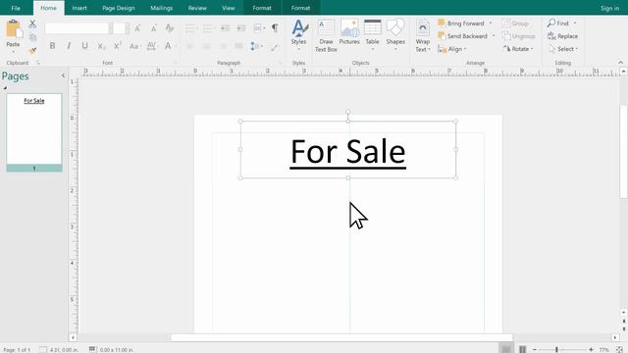Switch to the Page Design tab

[x=119, y=8]
